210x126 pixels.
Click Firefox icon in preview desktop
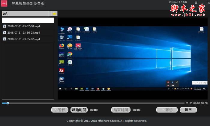pyautogui.click(x=61, y=46)
